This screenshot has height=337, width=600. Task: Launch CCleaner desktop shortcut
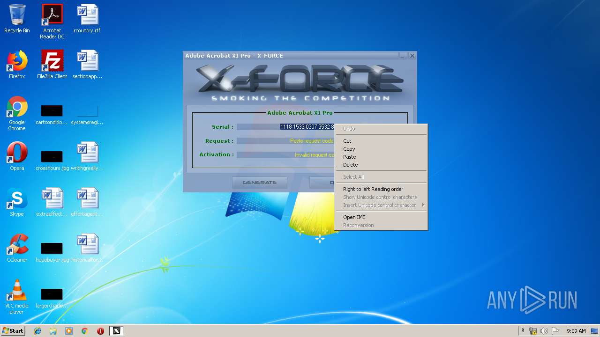pos(17,248)
